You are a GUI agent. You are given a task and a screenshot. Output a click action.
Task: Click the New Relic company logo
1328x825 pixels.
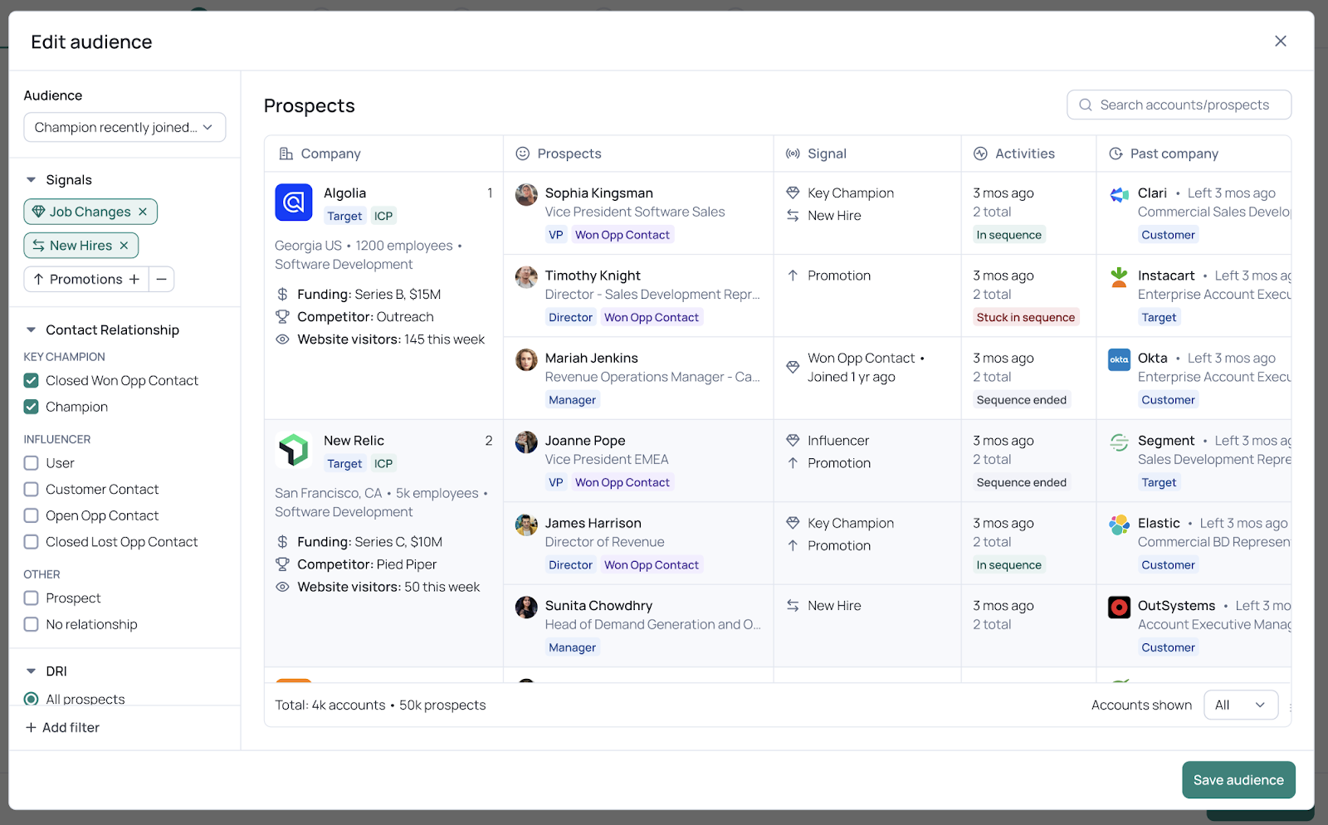pyautogui.click(x=294, y=450)
